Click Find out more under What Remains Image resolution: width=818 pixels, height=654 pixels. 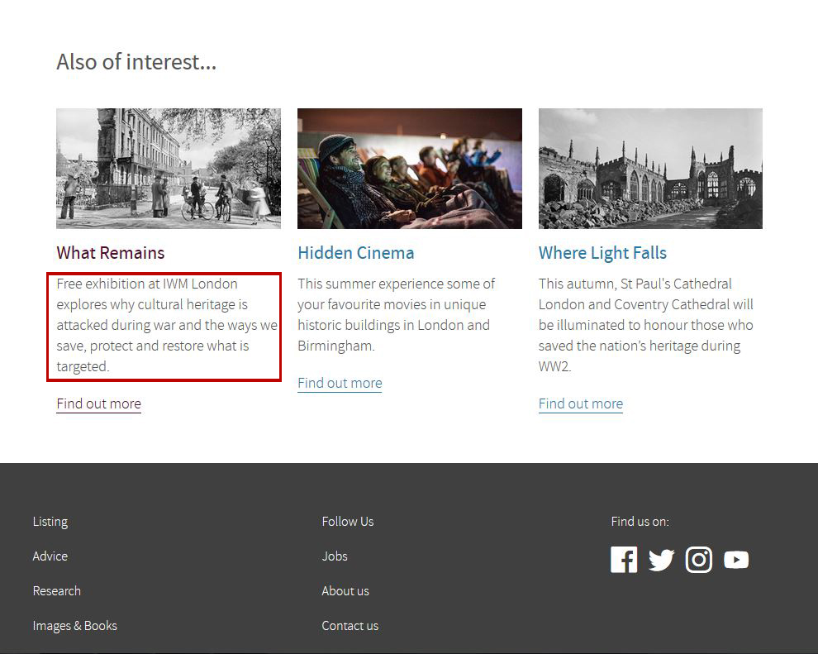point(98,403)
